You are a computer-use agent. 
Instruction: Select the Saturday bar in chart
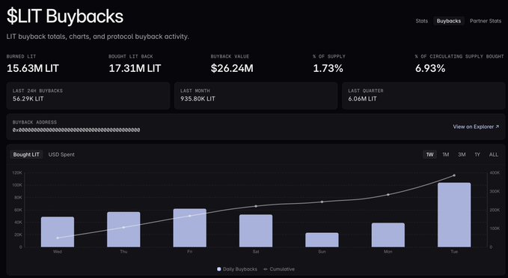(256, 231)
